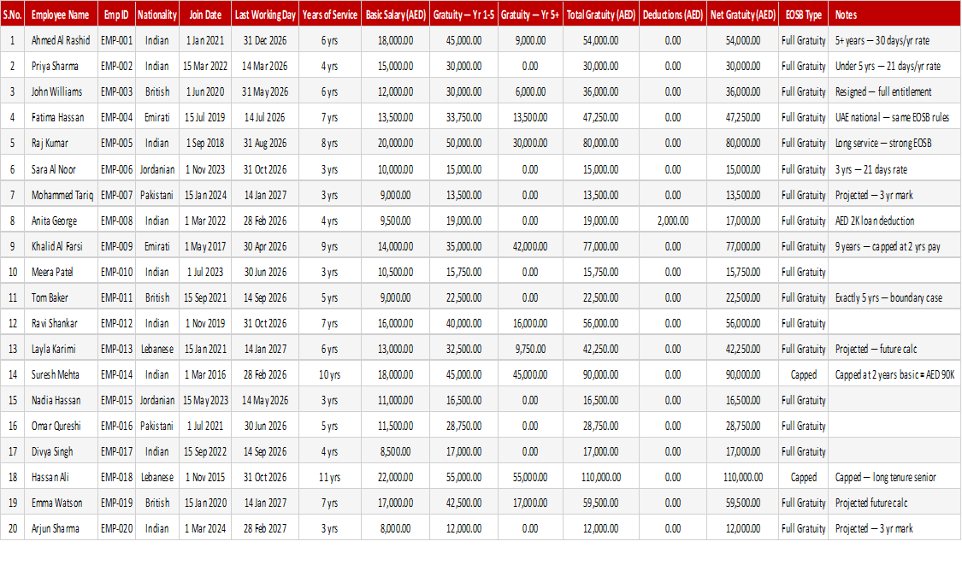The image size is (962, 565).
Task: Select the Notes column header
Action: click(x=894, y=15)
